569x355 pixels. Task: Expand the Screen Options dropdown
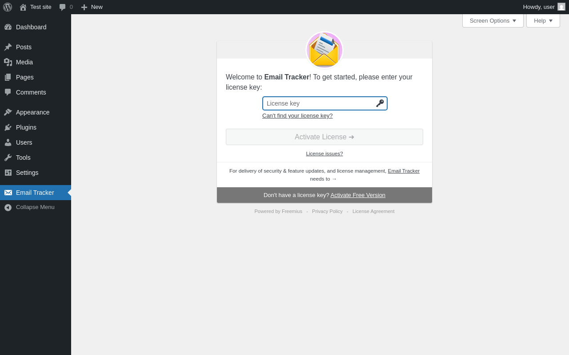tap(493, 20)
